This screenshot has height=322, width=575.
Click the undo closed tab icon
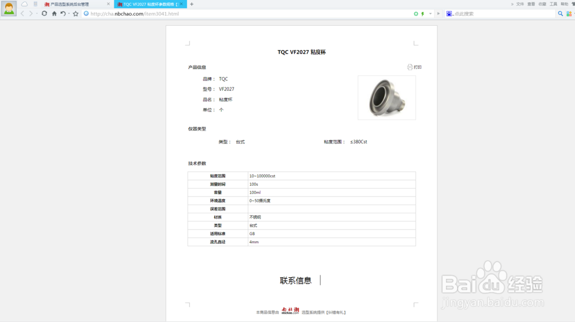tap(63, 14)
